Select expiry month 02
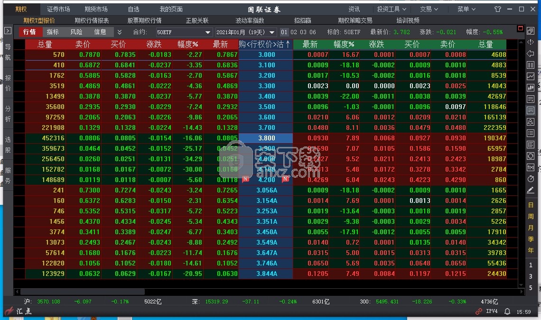Viewport: 541px width, 320px height. (294, 32)
